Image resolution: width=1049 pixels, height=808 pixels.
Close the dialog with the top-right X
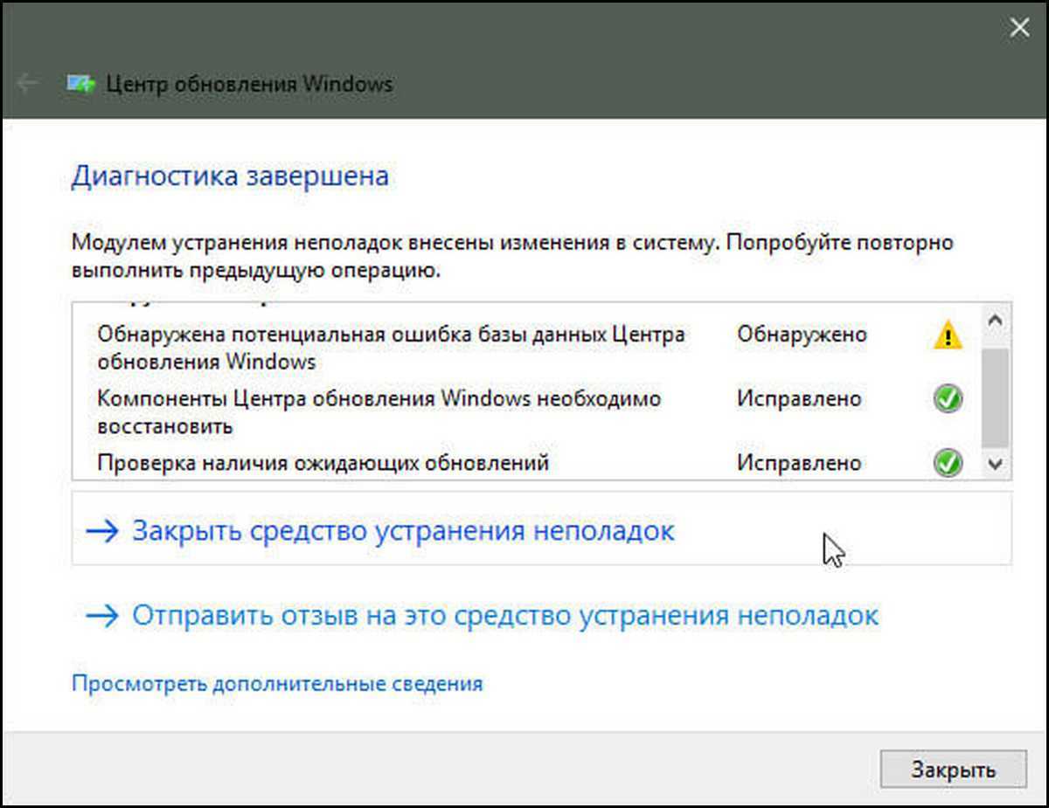coord(1018,29)
